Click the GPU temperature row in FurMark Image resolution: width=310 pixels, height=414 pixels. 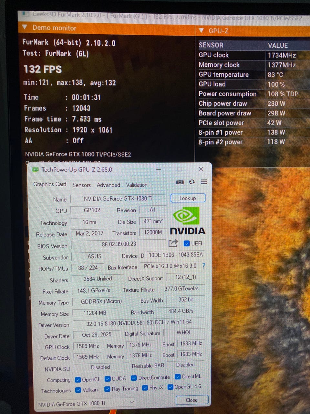pos(254,75)
